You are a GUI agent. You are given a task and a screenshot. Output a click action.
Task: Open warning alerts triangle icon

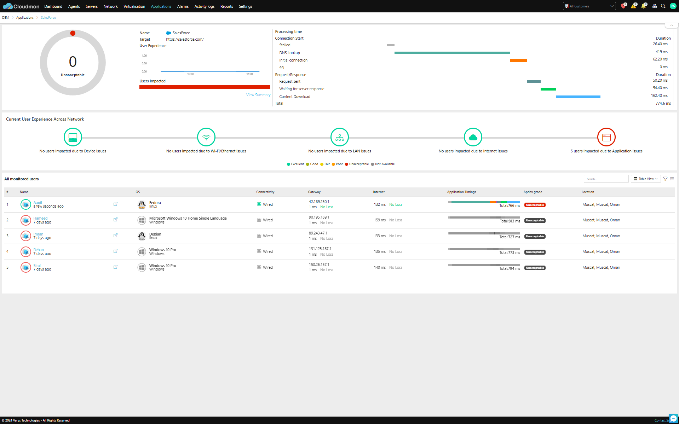tap(633, 6)
